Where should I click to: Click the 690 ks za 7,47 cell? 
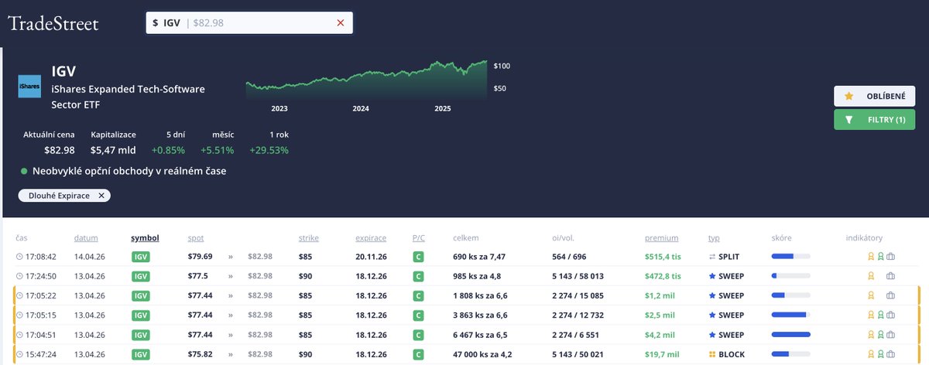(481, 256)
